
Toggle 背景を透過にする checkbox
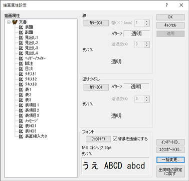(115, 139)
